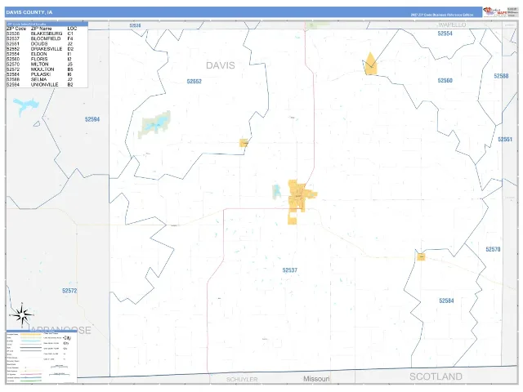Click the 'LOC' column header in the index
The width and height of the screenshot is (523, 392).
(72, 29)
